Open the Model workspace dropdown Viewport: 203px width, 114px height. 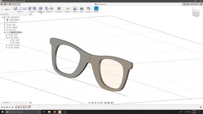(8, 9)
